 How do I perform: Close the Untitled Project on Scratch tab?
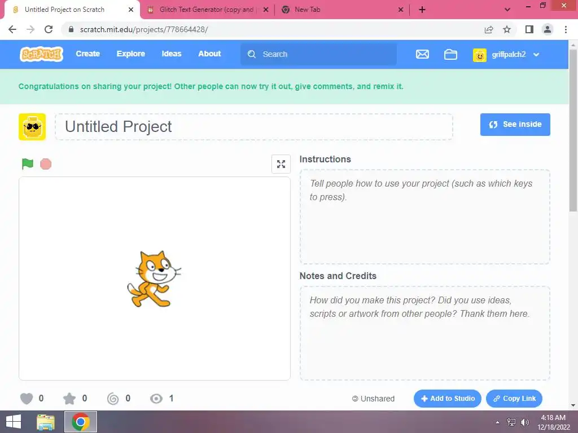coord(131,10)
